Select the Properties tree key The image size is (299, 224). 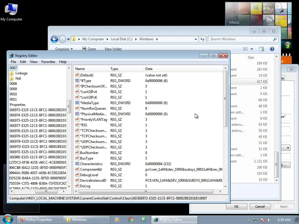(x=18, y=105)
